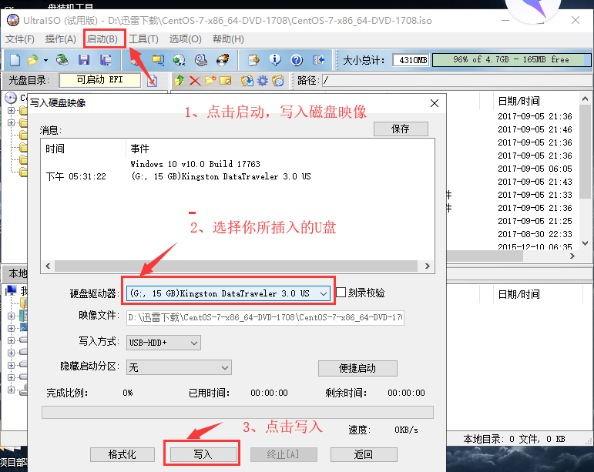The width and height of the screenshot is (594, 472).
Task: Select the 2017-09-05 06:05 file row
Action: click(535, 169)
